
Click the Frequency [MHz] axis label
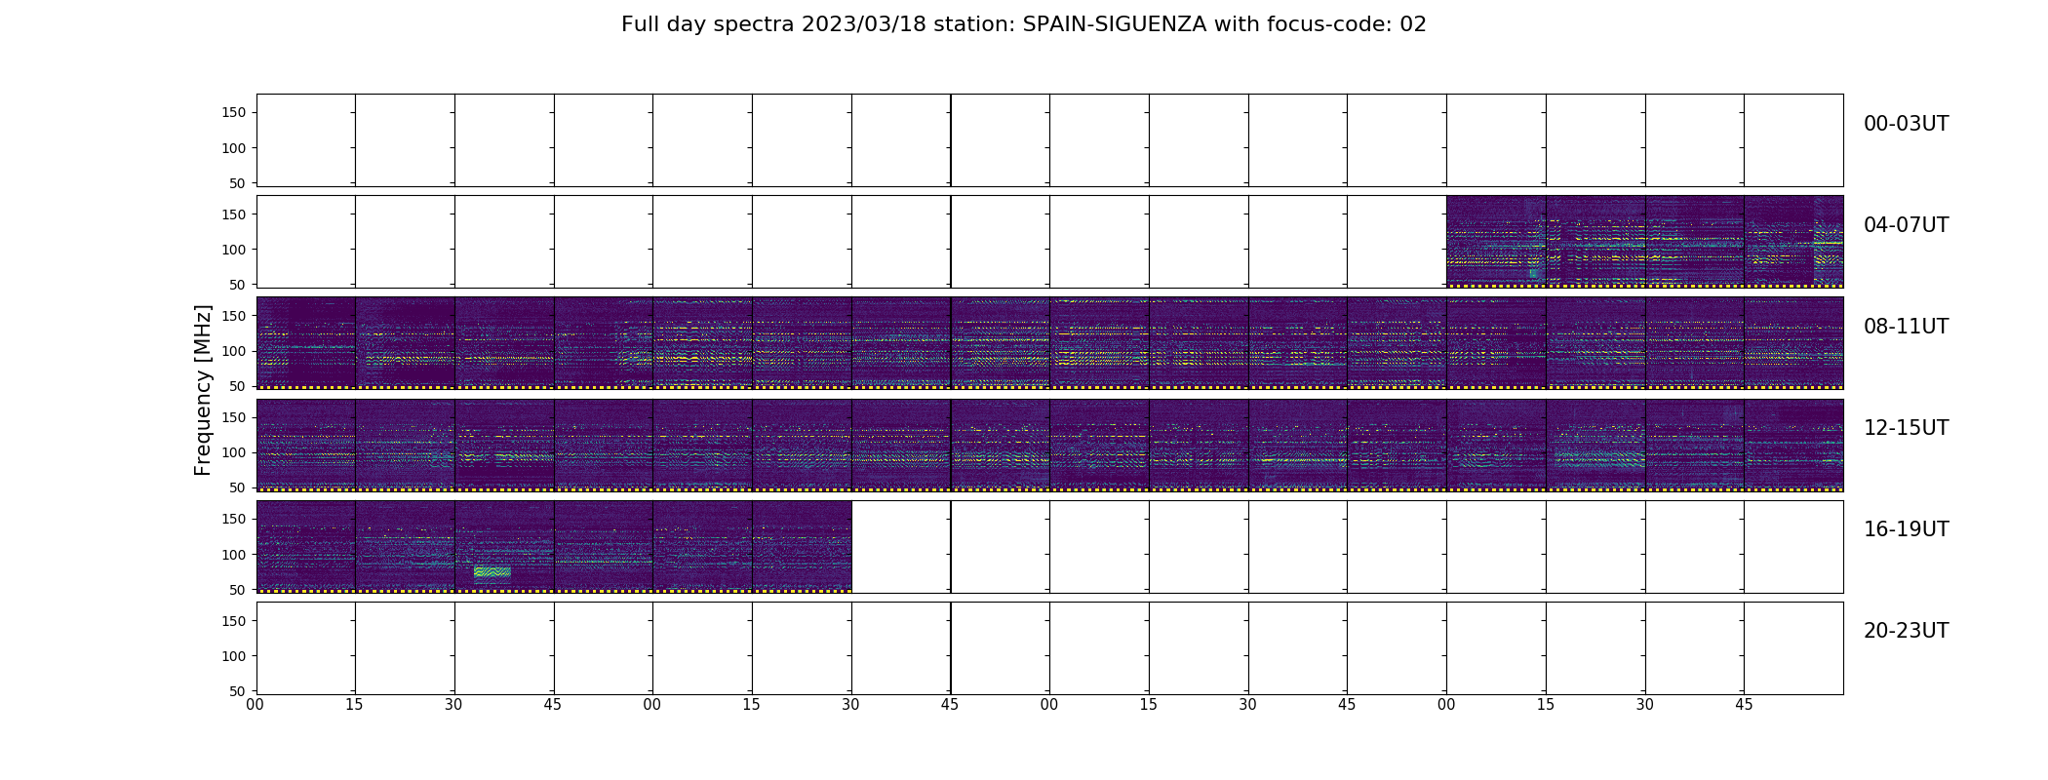[x=203, y=390]
